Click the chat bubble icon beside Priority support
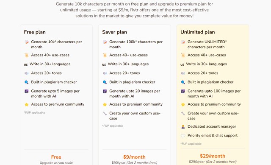Screen dimensions: 271x165 click(183, 136)
